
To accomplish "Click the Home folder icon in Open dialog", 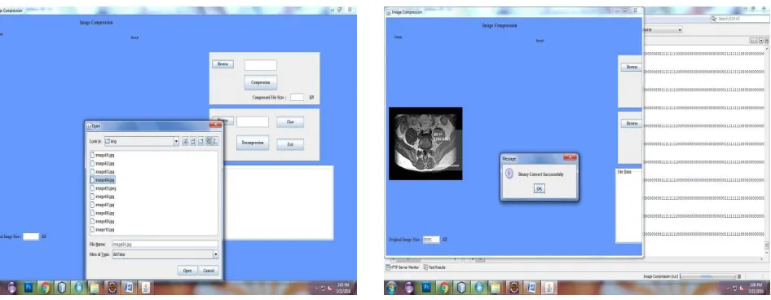I will click(193, 141).
